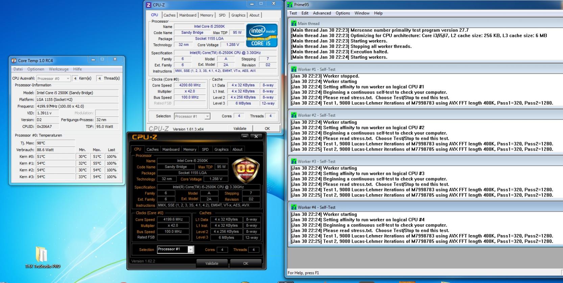563x283 pixels.
Task: Open the Advanced menu in Prime95
Action: tap(322, 13)
